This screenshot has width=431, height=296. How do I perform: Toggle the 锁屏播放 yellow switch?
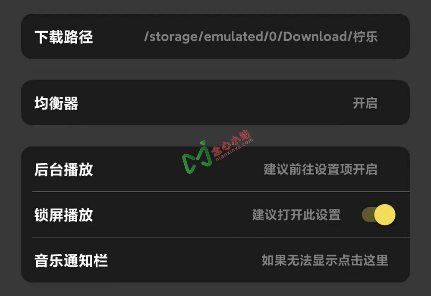[378, 215]
